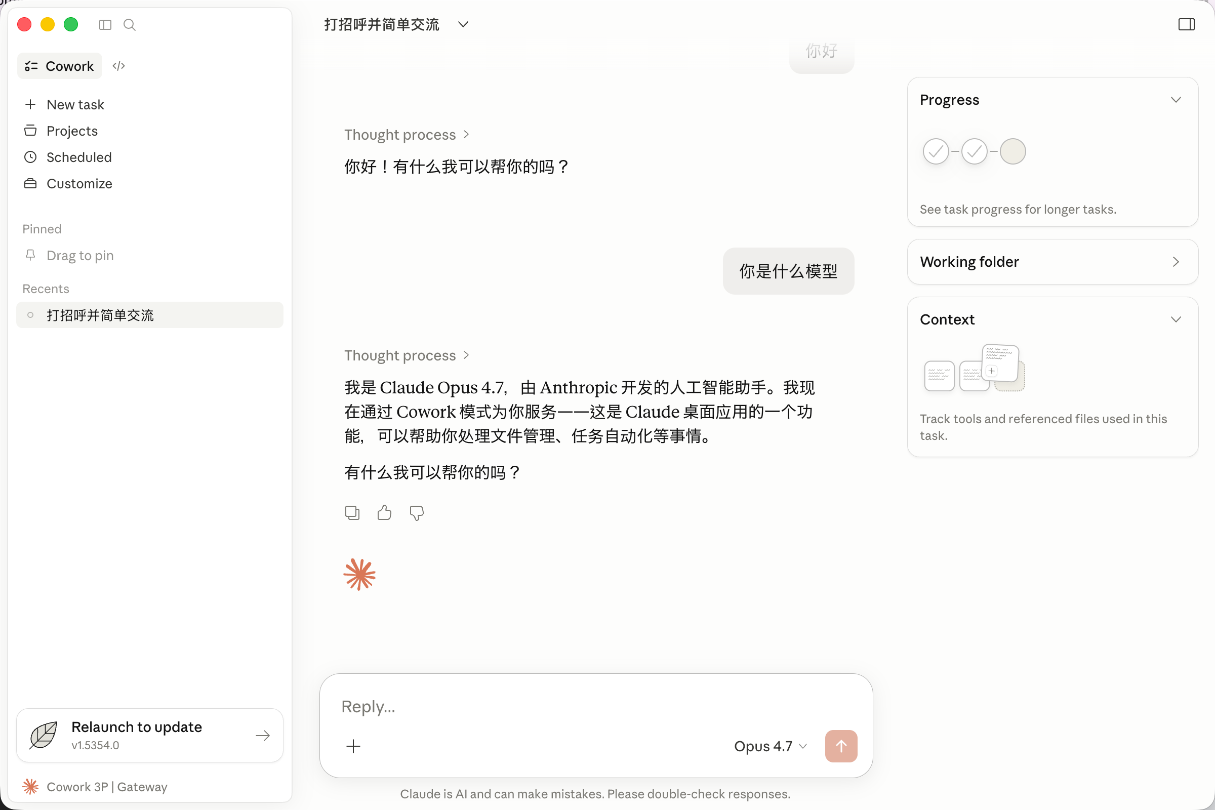The image size is (1215, 810).
Task: Click the 你是什么模型 message bubble
Action: [x=788, y=271]
